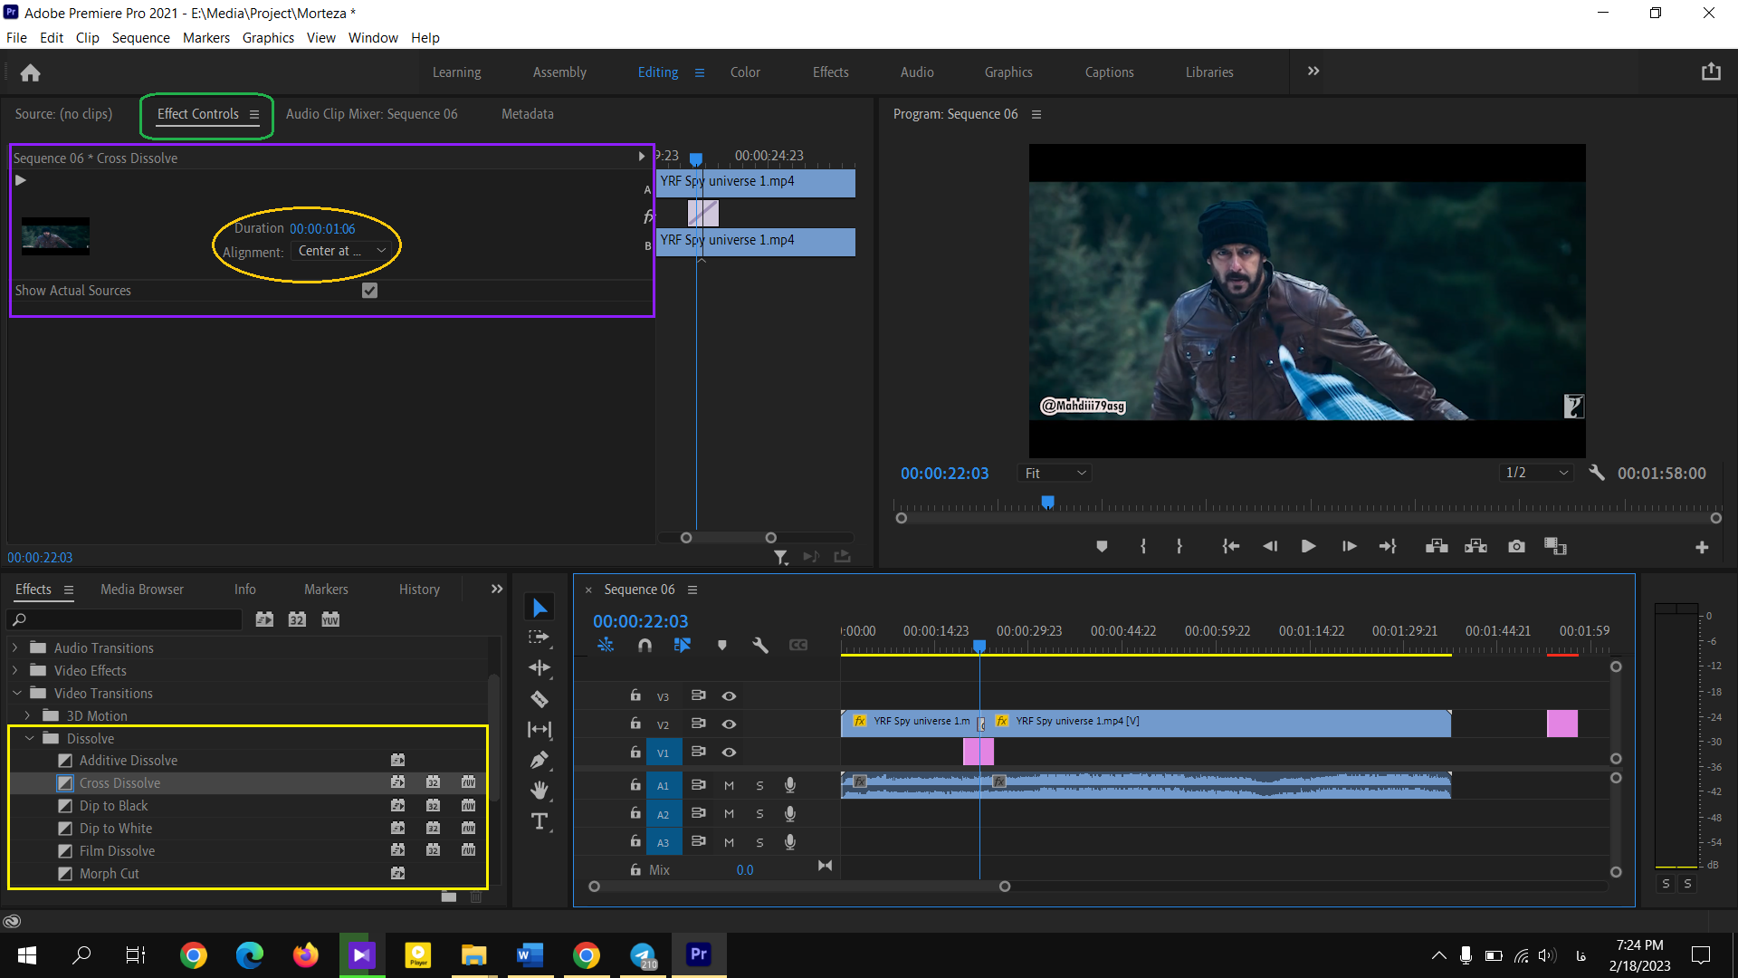Click the timeline playhead at 00:00:22:03
Image resolution: width=1738 pixels, height=978 pixels.
[978, 645]
